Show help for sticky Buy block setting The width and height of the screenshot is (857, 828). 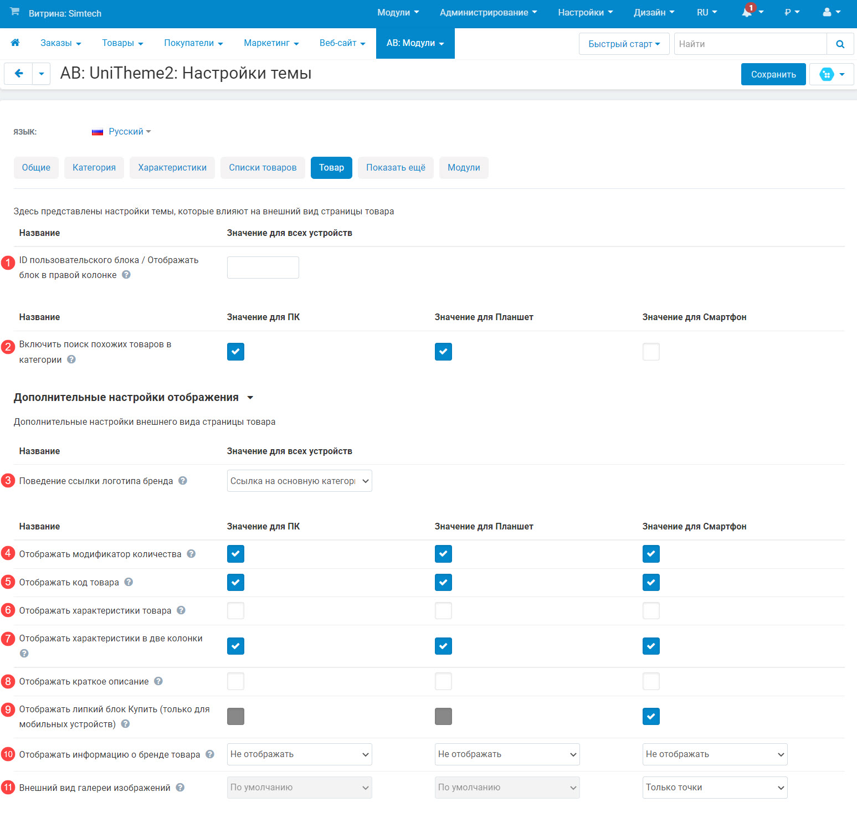tap(126, 724)
